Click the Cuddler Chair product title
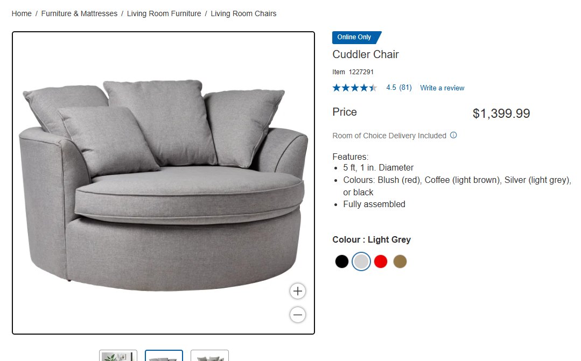581x361 pixels. tap(366, 54)
